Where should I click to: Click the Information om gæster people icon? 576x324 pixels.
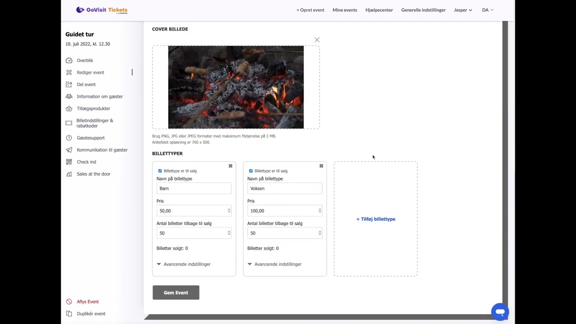tap(69, 96)
